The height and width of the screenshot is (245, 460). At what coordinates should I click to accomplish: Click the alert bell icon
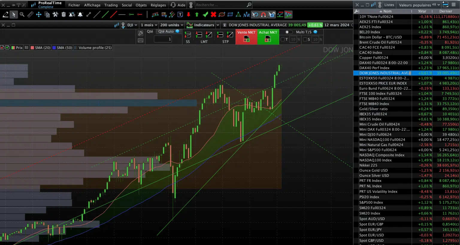click(x=80, y=14)
